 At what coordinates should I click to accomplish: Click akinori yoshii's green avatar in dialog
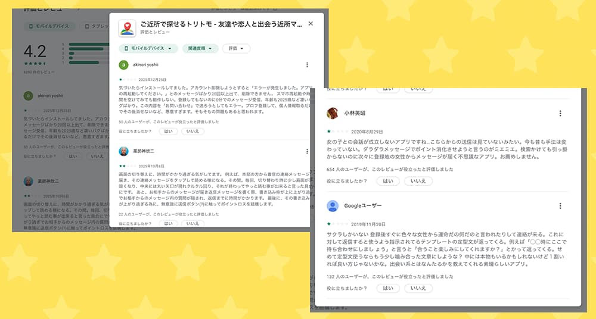124,65
